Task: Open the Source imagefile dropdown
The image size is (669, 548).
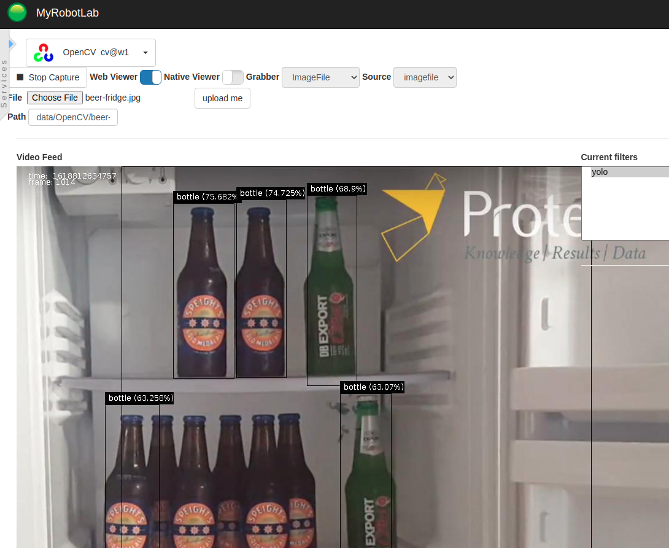Action: [425, 77]
